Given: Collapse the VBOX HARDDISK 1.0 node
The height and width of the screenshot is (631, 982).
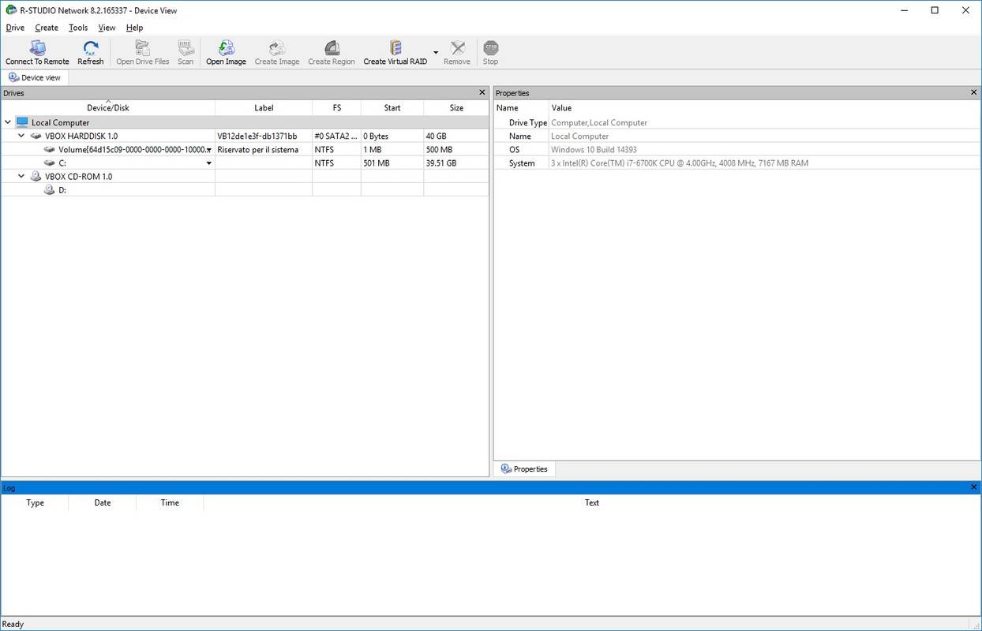Looking at the screenshot, I should coord(21,136).
